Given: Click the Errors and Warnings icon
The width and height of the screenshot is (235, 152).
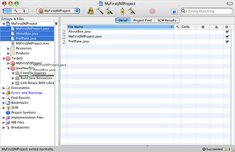Looking at the screenshot, I should pyautogui.click(x=8, y=93).
